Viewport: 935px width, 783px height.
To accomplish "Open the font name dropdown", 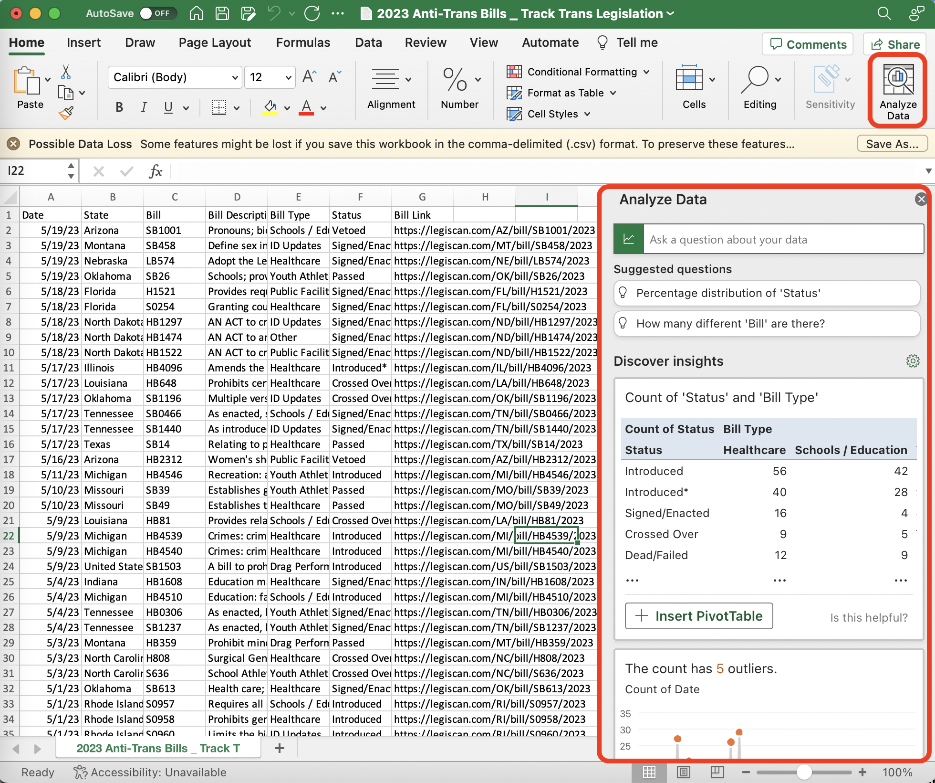I will pyautogui.click(x=235, y=77).
